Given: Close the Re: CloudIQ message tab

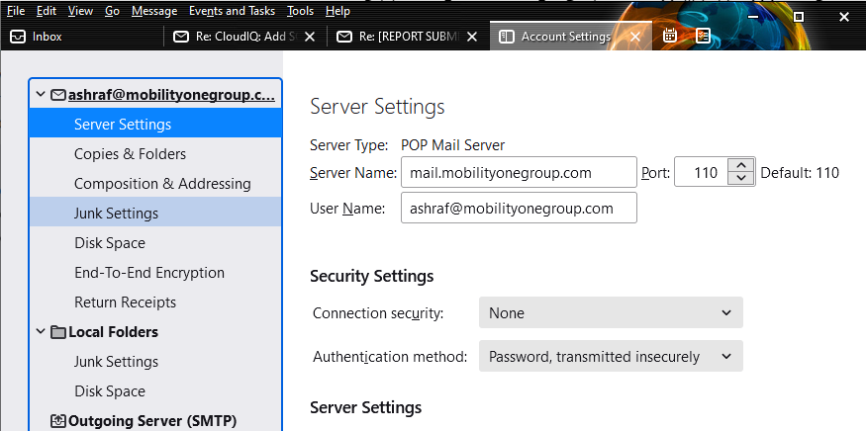Looking at the screenshot, I should 310,37.
